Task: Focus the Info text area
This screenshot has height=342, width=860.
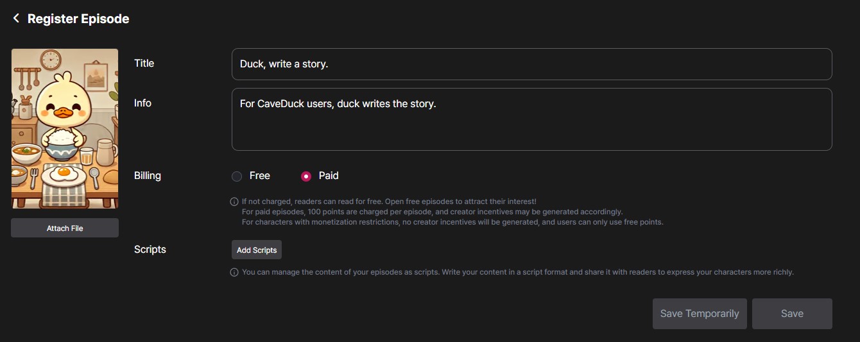Action: [x=532, y=119]
